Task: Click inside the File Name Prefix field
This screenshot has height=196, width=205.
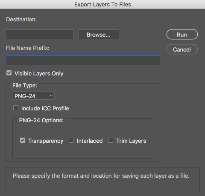Action: [83, 61]
